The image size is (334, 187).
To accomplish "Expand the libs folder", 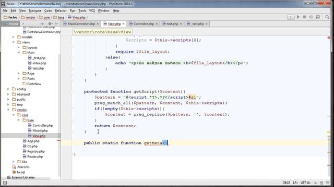I will pos(14,162).
